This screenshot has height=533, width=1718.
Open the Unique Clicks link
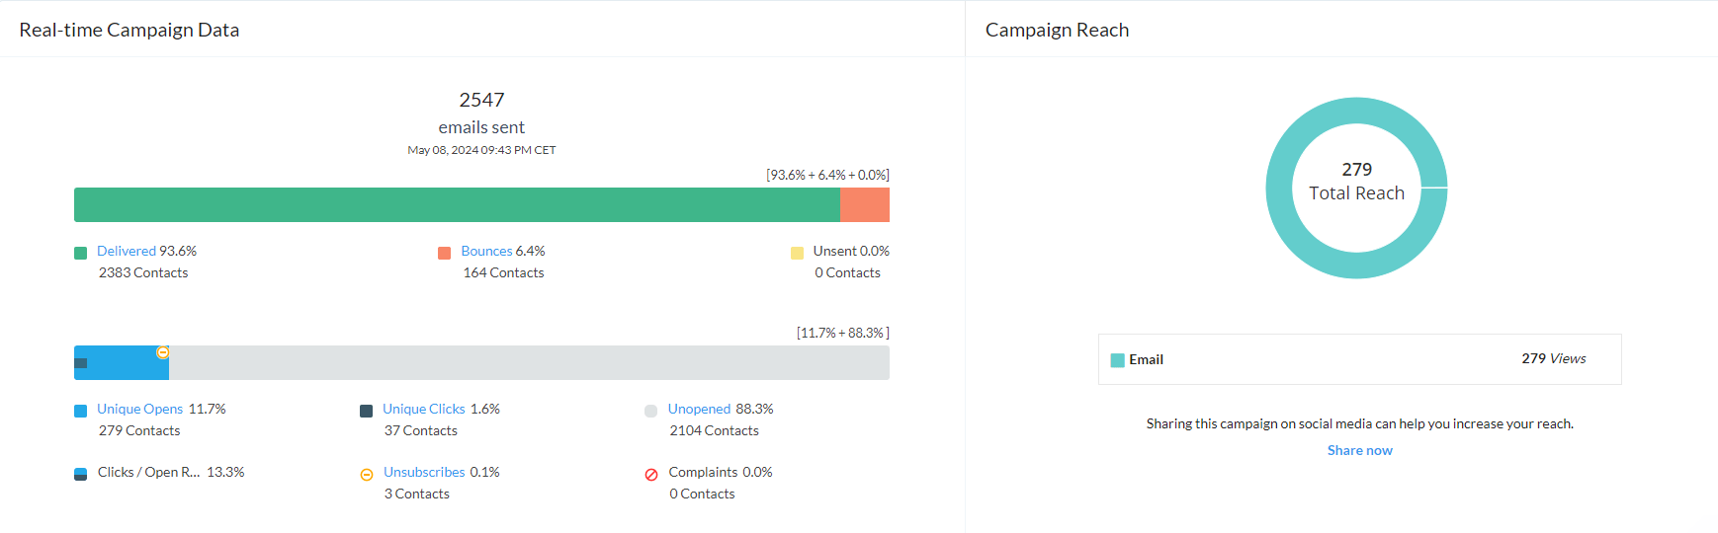(x=423, y=410)
